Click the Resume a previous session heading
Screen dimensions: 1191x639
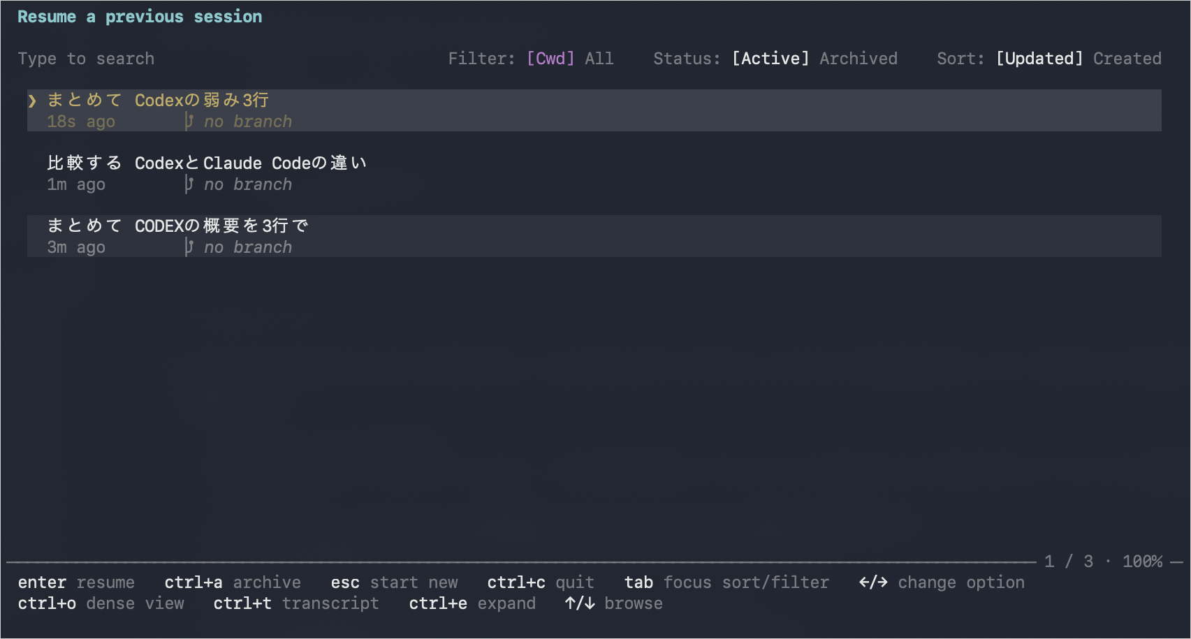coord(140,17)
